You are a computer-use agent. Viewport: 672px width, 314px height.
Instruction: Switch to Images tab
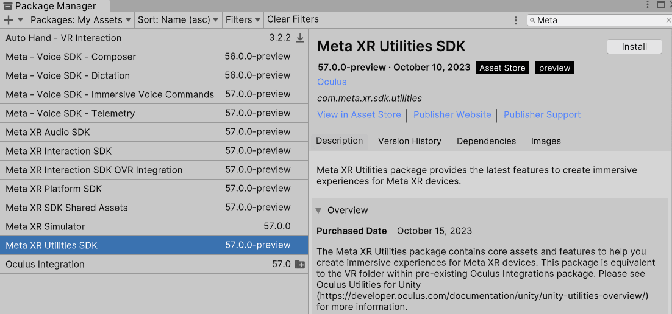546,141
